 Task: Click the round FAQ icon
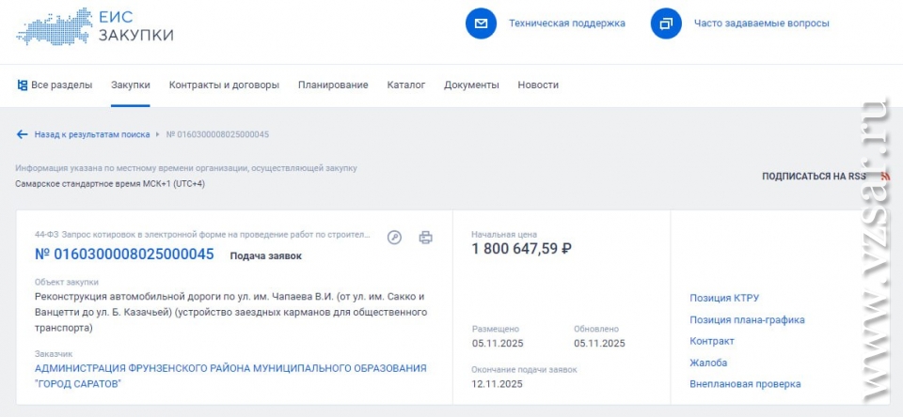click(666, 23)
